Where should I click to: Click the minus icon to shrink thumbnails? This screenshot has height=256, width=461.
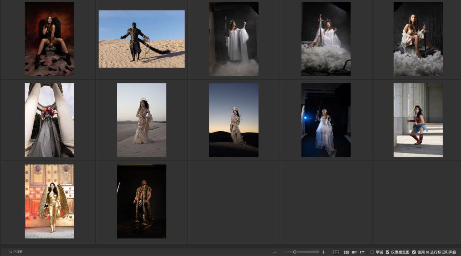pyautogui.click(x=275, y=252)
